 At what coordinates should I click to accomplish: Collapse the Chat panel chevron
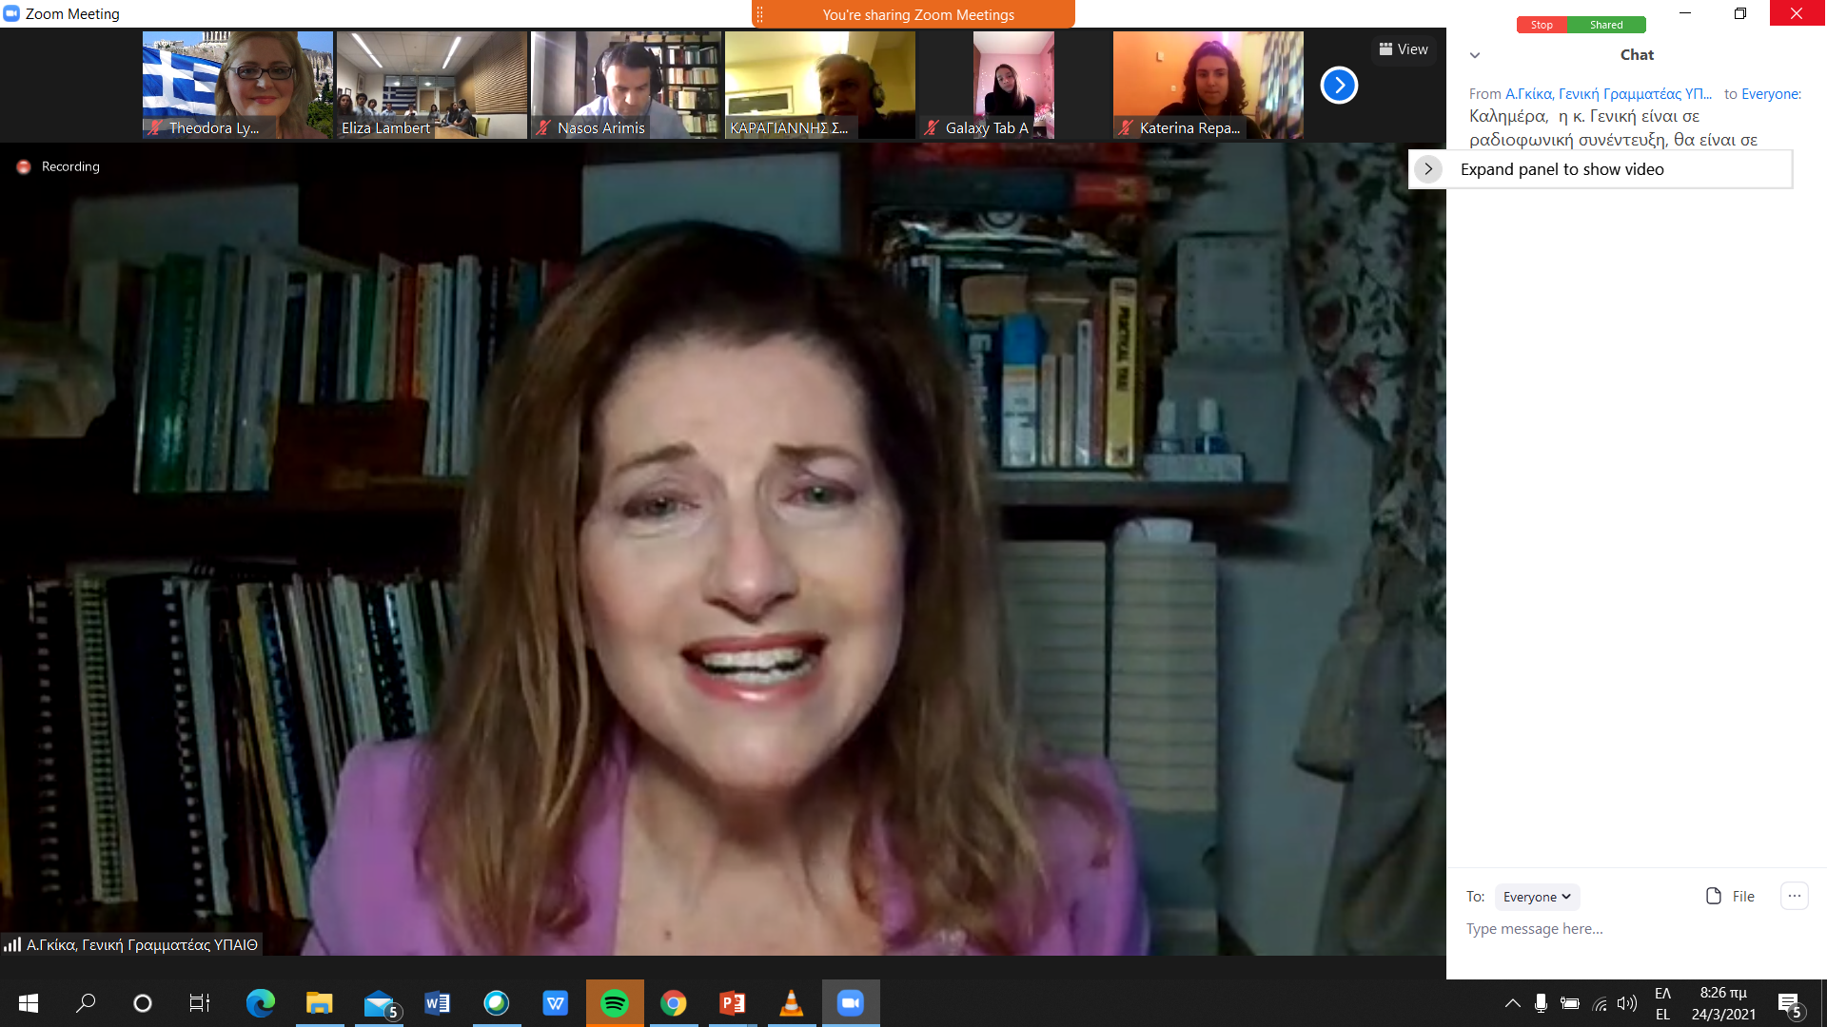click(1475, 55)
